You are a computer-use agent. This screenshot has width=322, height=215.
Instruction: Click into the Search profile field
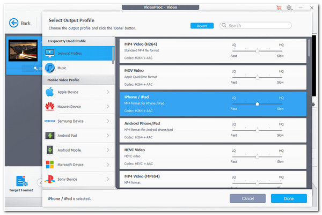tap(255, 25)
